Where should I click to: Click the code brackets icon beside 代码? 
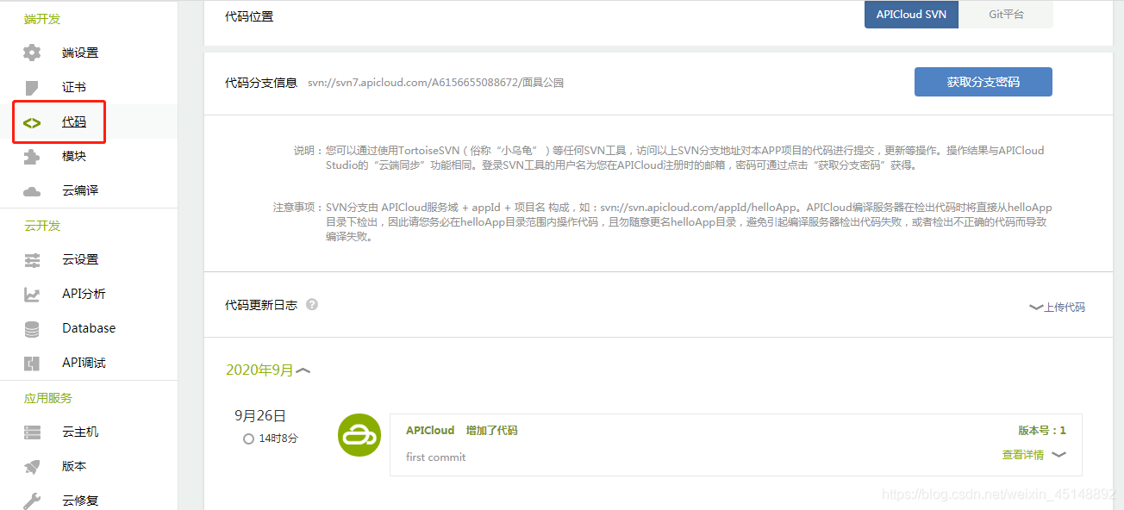[32, 122]
